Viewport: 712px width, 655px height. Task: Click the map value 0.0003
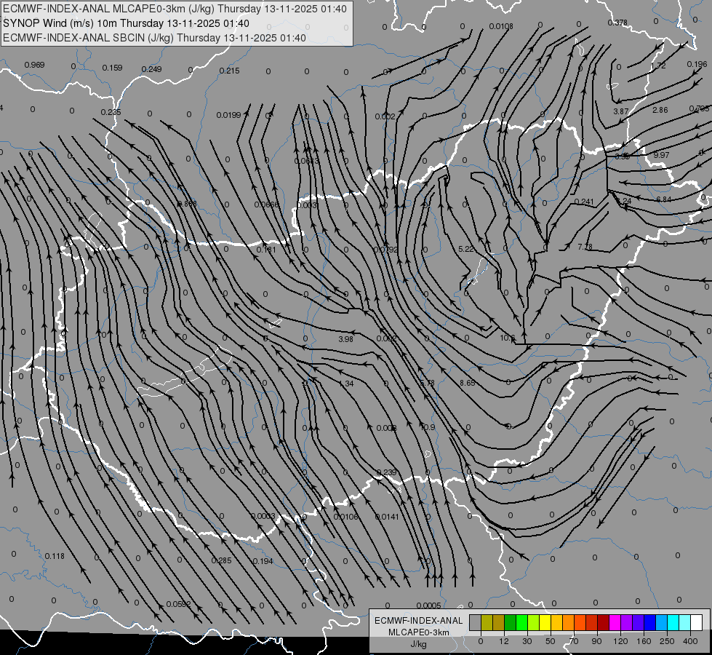point(263,516)
